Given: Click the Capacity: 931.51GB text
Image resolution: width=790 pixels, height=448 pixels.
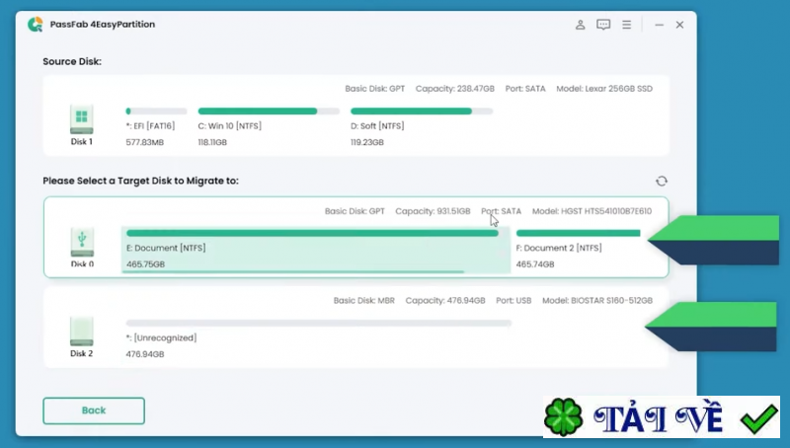Looking at the screenshot, I should click(x=433, y=211).
